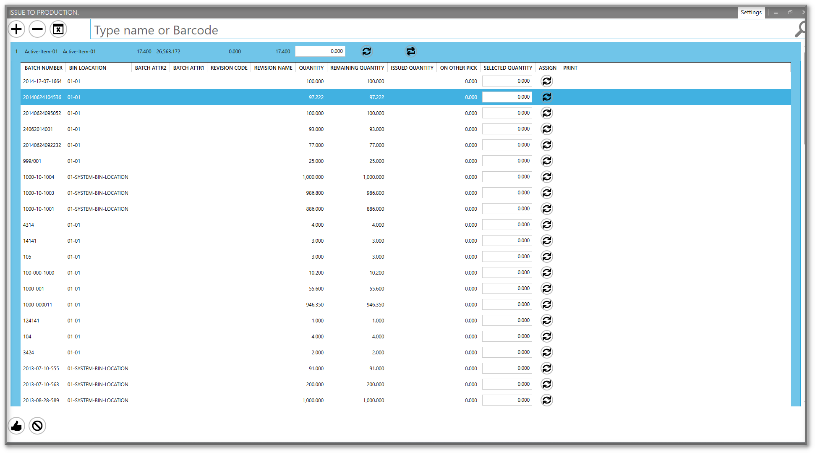The height and width of the screenshot is (453, 815).
Task: Assign batch 2013-07-10-563 via refresh icon
Action: pos(547,384)
